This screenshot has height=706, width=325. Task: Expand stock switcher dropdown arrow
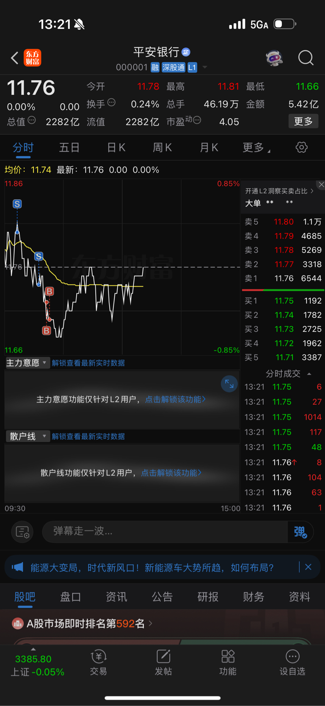point(205,67)
